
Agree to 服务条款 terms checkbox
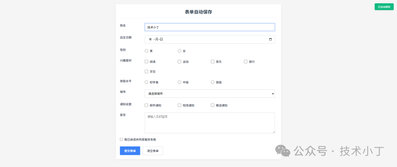coord(121,140)
